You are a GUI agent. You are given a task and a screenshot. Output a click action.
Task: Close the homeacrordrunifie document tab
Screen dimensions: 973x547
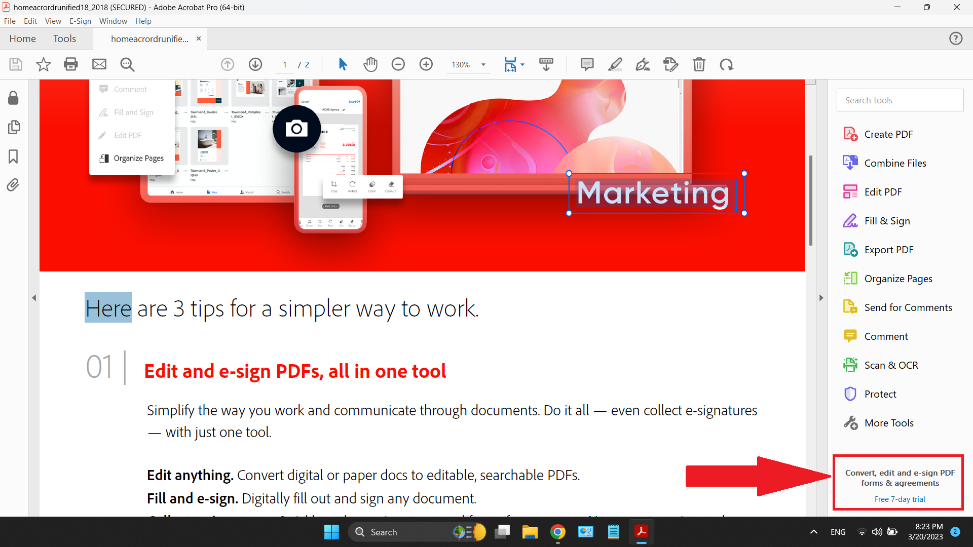point(199,38)
